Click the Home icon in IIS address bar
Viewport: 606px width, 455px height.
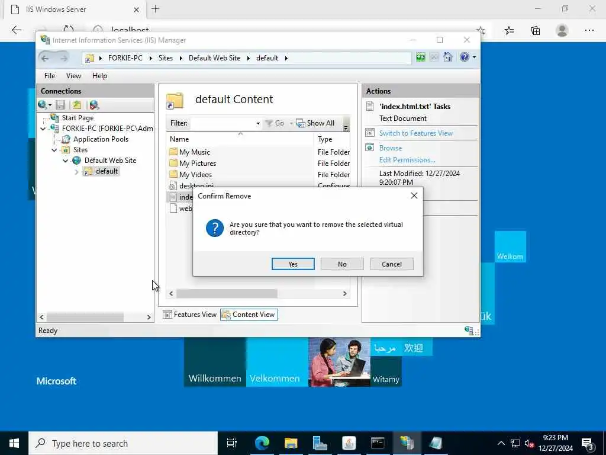(447, 57)
